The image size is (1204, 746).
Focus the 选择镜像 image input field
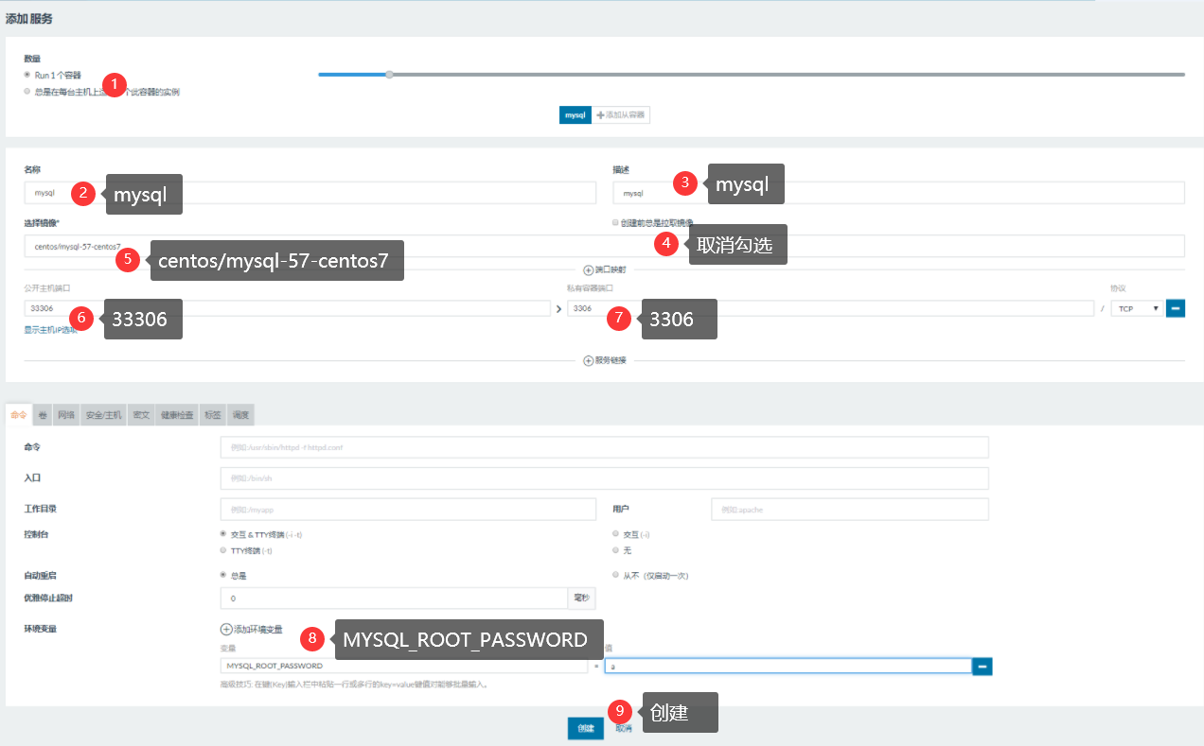[604, 246]
